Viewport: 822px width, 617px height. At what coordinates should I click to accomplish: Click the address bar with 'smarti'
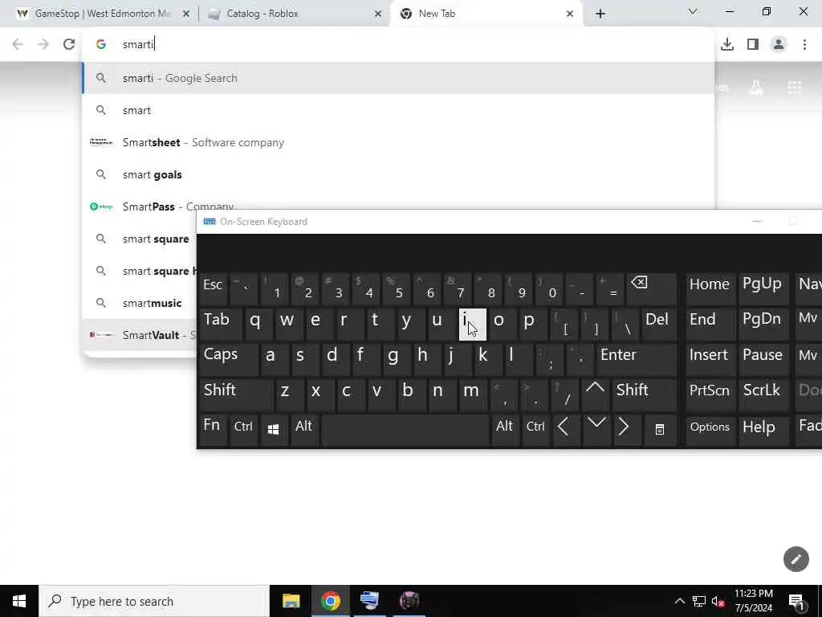coord(398,44)
